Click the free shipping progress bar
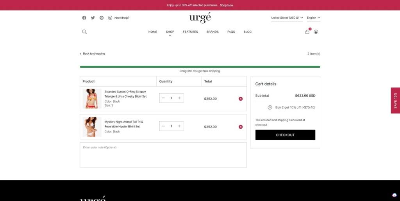 click(x=200, y=67)
